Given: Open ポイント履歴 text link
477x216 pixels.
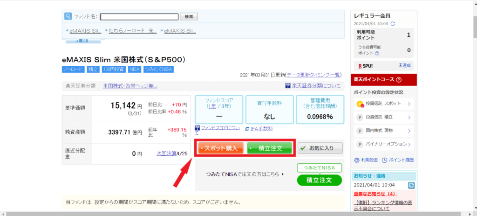Looking at the screenshot, I should (401, 160).
